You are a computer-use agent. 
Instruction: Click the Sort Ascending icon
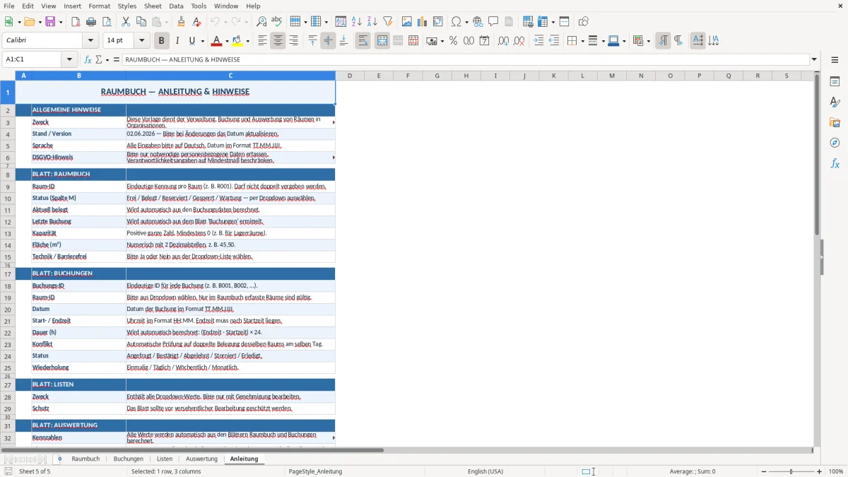click(x=356, y=22)
